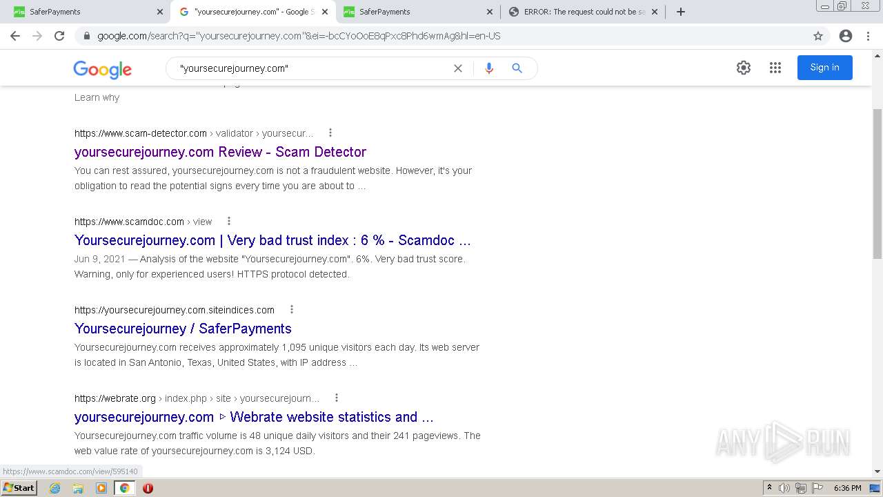Open Google apps grid
This screenshot has height=497, width=883.
775,68
